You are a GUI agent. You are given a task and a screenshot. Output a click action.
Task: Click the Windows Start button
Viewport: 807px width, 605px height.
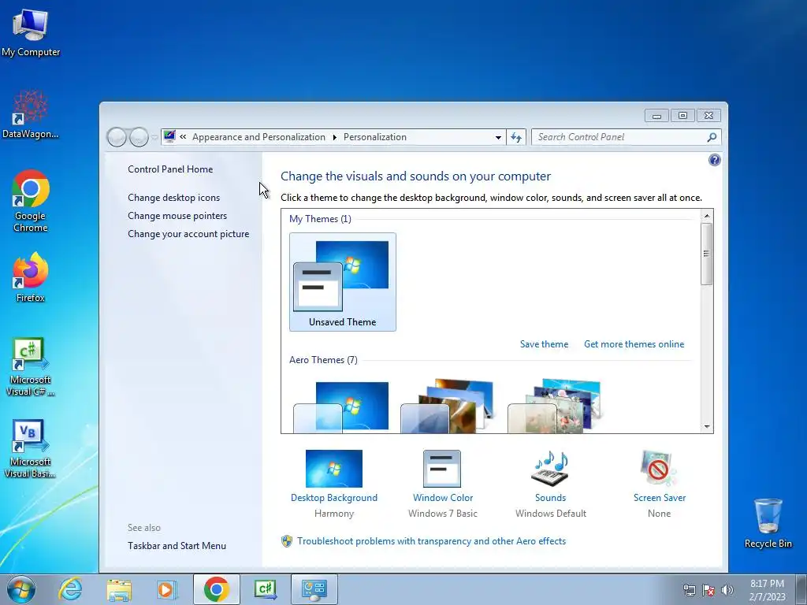pyautogui.click(x=21, y=589)
